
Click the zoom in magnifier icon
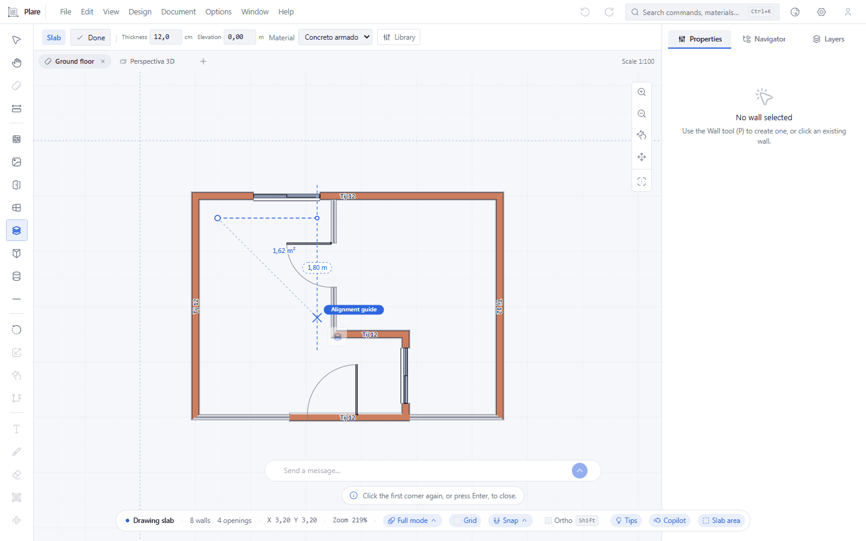coord(642,93)
